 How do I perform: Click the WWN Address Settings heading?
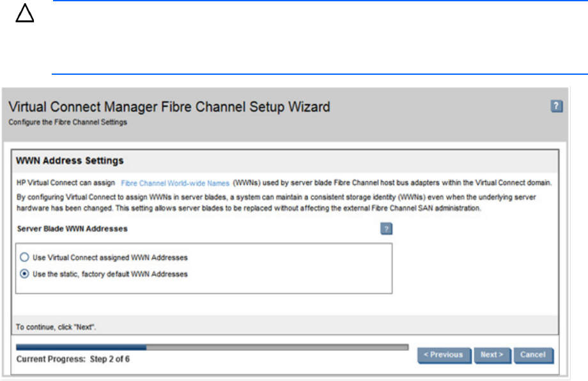coord(70,160)
